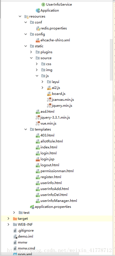Screen dimensions: 115x256
Task: Click the ehcache-shiro.xml file icon
Action: tap(38, 40)
